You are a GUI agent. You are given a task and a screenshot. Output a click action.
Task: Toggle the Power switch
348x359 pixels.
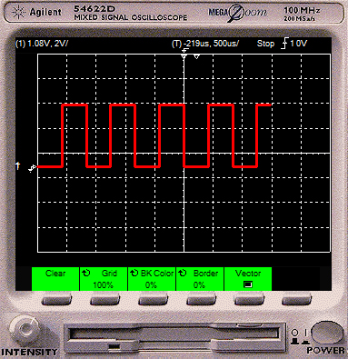click(x=326, y=333)
